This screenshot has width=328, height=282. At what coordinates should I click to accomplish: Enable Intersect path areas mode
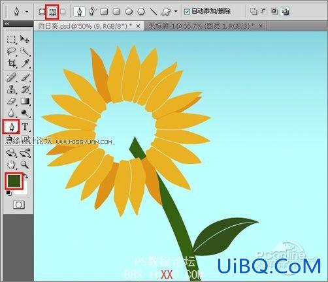[x=274, y=11]
